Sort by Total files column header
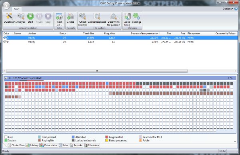The image size is (240, 155). [x=88, y=34]
